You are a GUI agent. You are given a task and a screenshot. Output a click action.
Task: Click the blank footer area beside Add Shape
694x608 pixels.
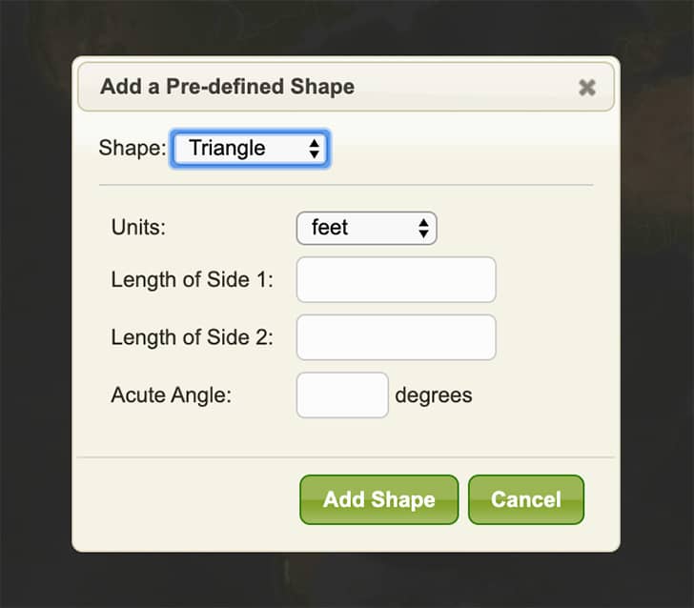point(188,500)
